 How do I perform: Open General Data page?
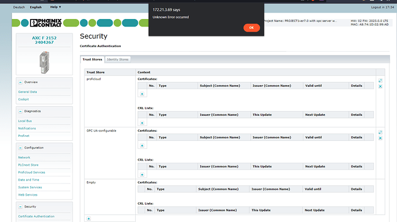tap(28, 92)
